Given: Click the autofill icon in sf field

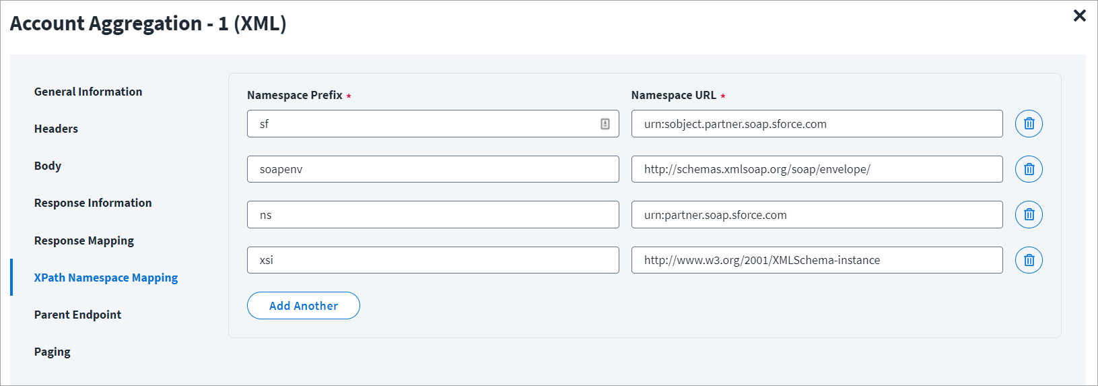Looking at the screenshot, I should click(605, 124).
